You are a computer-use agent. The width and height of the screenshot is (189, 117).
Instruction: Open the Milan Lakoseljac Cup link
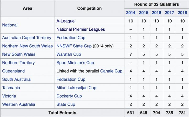click(x=76, y=88)
